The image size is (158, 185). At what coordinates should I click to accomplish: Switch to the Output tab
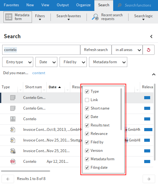63,5
